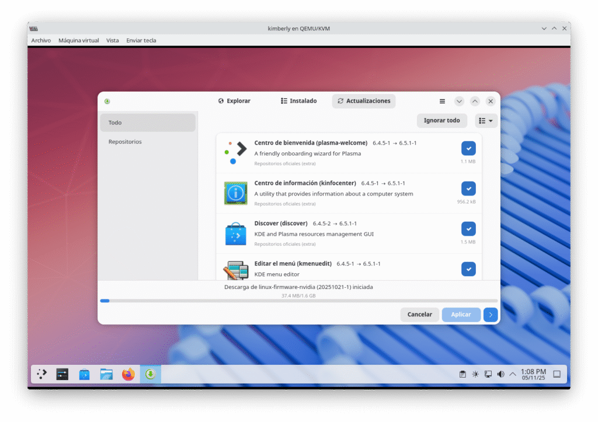
Task: Uncheck the plasma-welcome update checkbox
Action: click(x=468, y=148)
